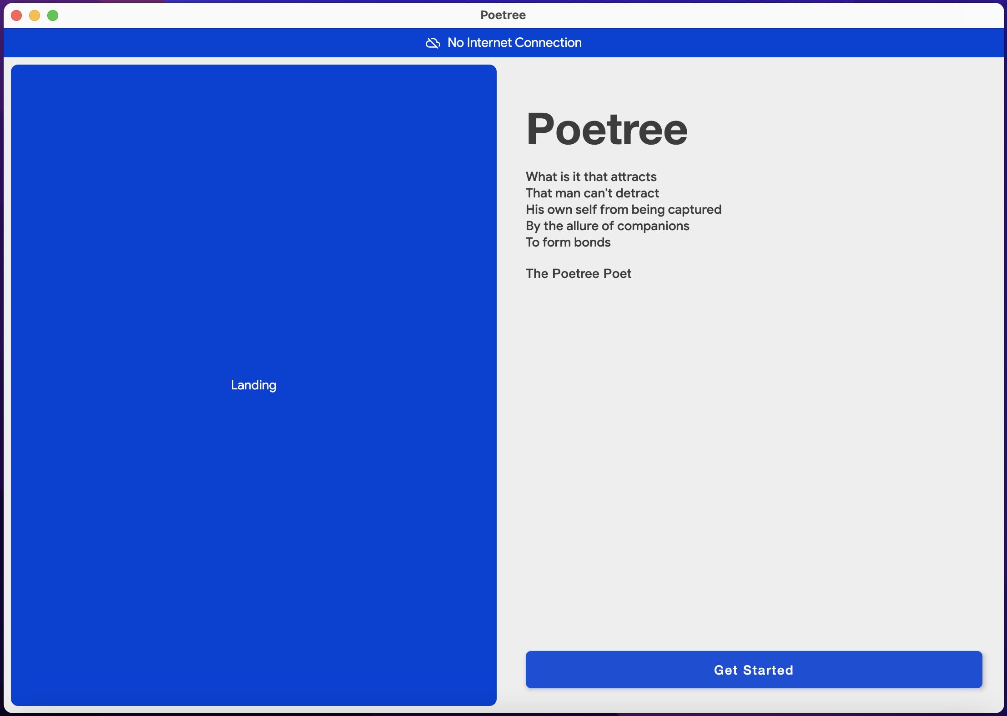Click the 'No Internet Connection' message text
Image resolution: width=1007 pixels, height=716 pixels.
[514, 43]
